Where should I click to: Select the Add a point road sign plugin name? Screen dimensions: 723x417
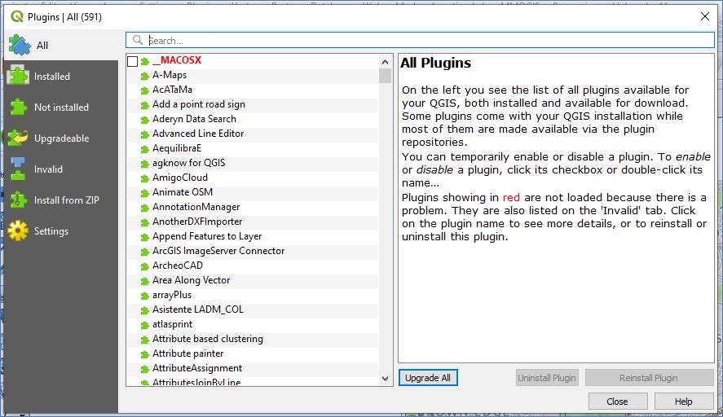199,104
